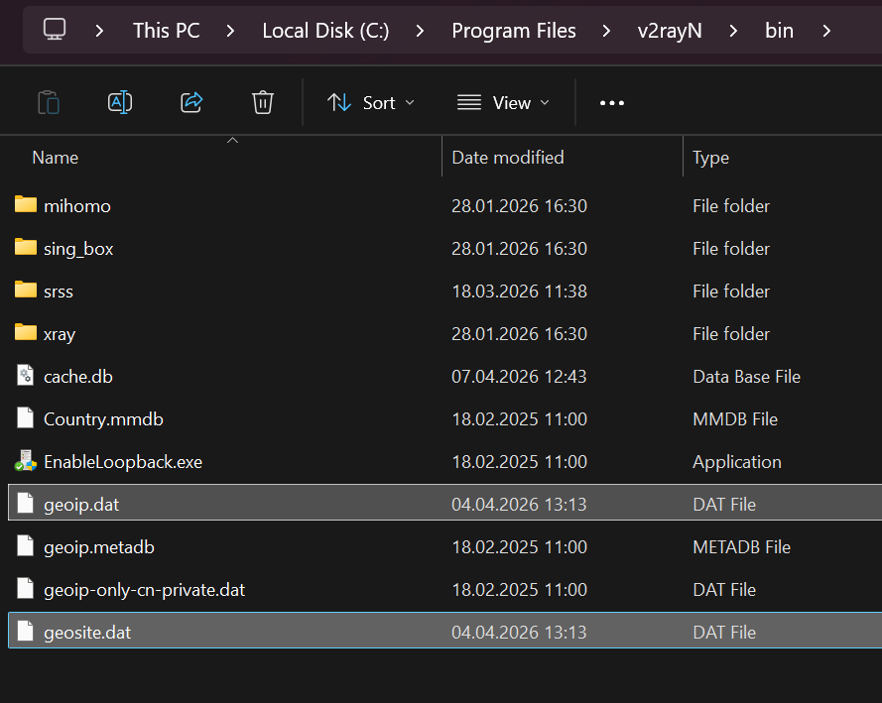
Task: Go to v2rayN folder in breadcrumb
Action: [x=670, y=31]
